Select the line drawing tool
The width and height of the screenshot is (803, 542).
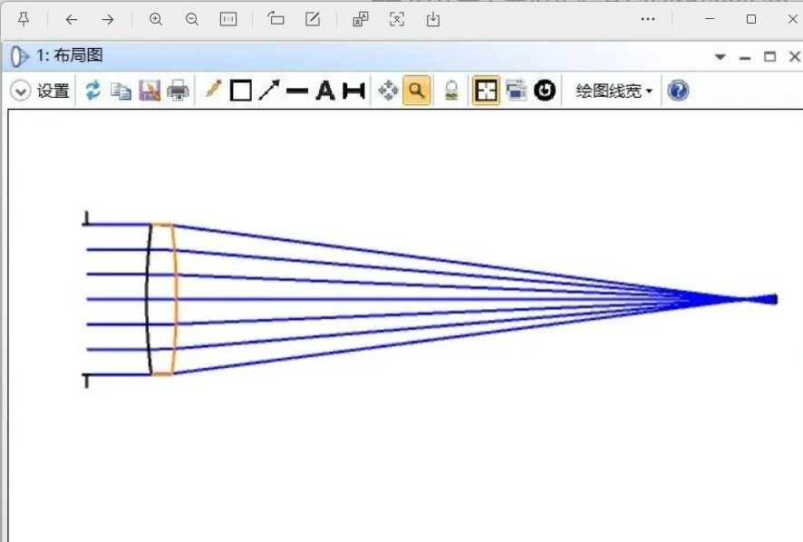click(297, 91)
